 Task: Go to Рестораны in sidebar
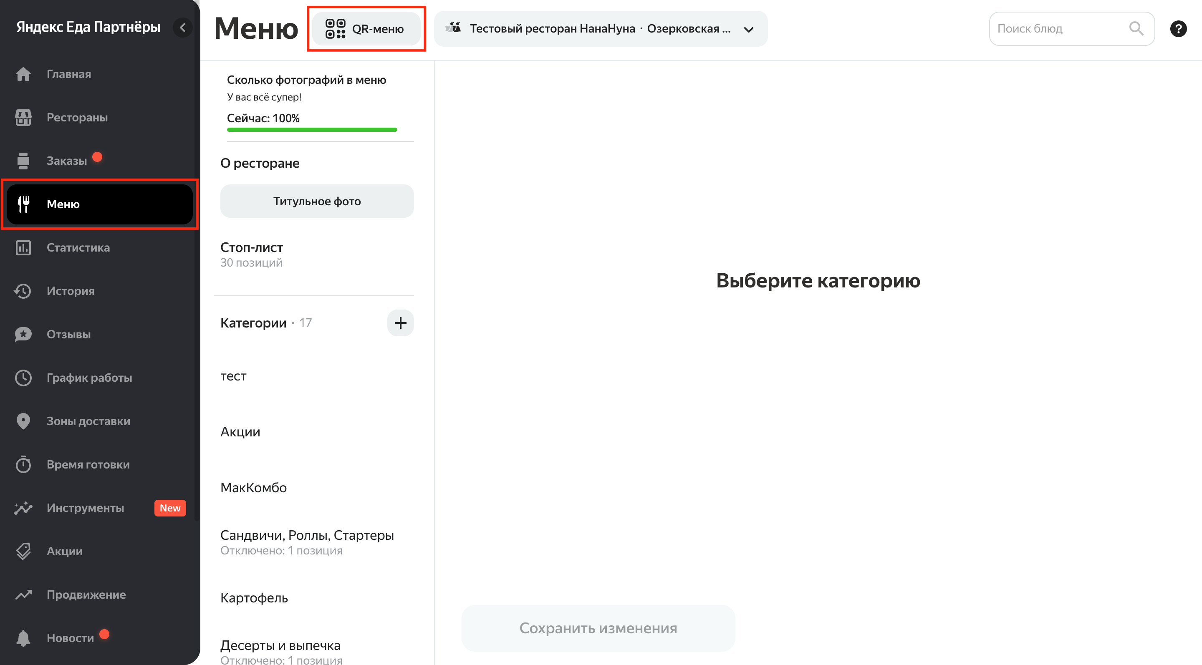point(99,118)
